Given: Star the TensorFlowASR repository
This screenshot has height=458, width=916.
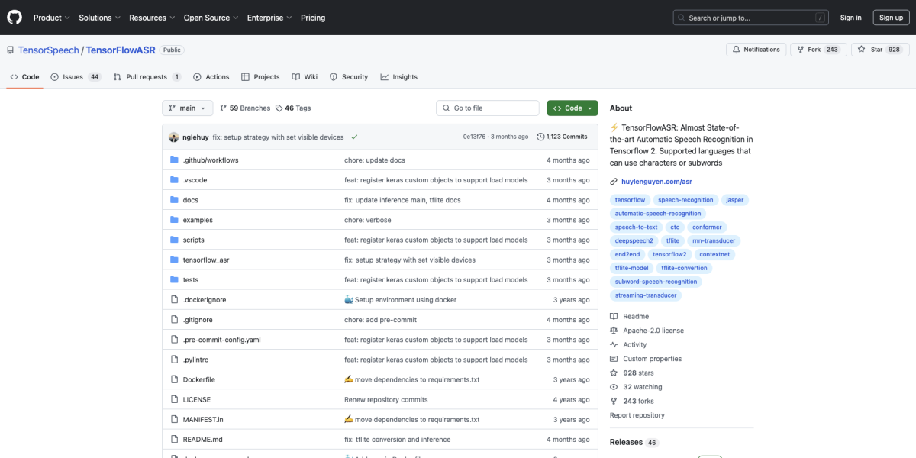Looking at the screenshot, I should tap(879, 50).
